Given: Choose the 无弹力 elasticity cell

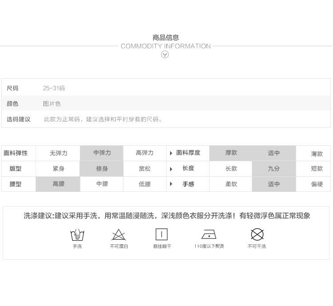Looking at the screenshot, I should coord(59,153).
